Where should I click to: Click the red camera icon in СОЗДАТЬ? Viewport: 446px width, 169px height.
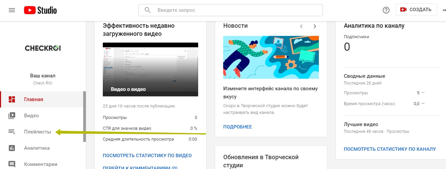click(x=403, y=9)
